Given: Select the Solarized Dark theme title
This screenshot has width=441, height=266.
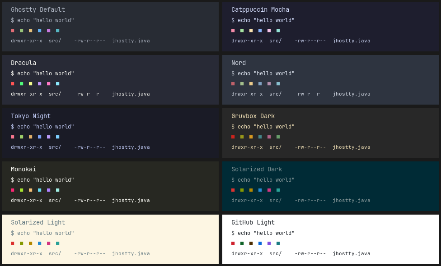Looking at the screenshot, I should 257,169.
